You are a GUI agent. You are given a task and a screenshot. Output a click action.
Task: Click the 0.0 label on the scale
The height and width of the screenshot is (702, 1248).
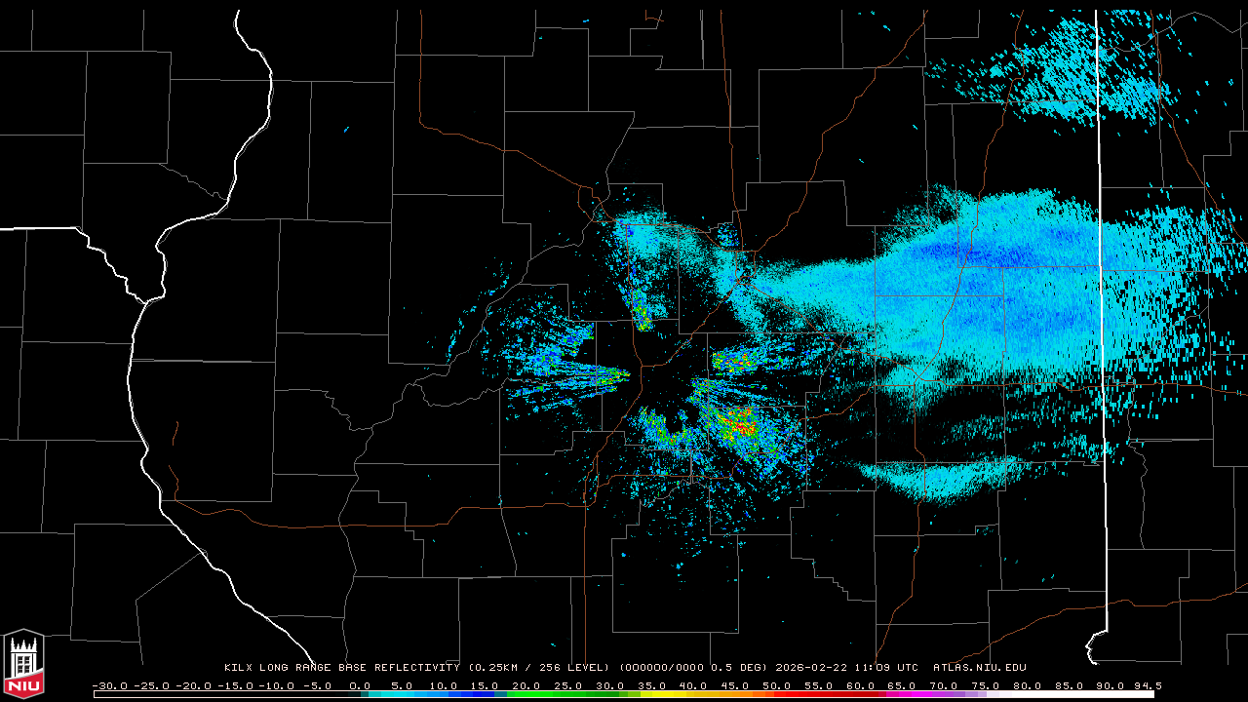click(x=360, y=685)
